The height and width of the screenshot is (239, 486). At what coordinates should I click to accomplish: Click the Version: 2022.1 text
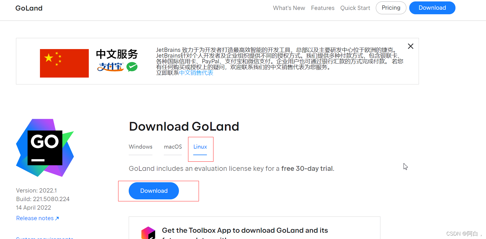36,191
